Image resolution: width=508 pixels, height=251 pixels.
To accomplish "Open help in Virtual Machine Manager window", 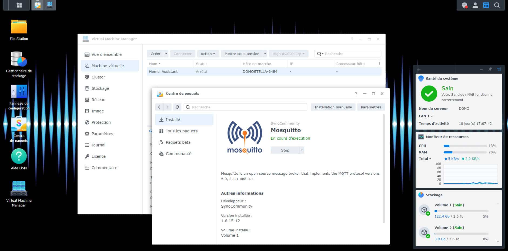I will coord(352,39).
